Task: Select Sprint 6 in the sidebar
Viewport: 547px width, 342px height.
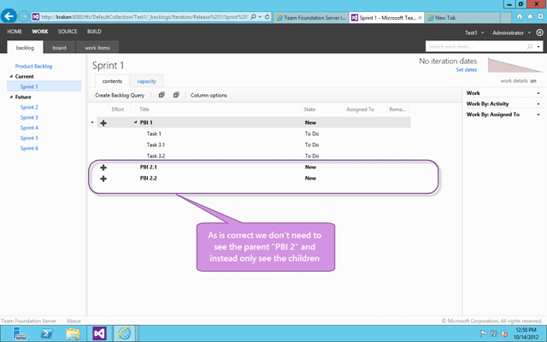Action: [29, 148]
